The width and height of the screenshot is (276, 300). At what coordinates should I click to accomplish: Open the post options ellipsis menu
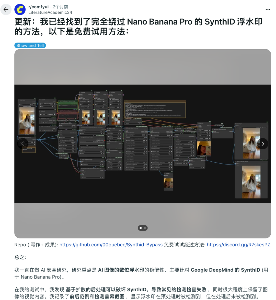click(268, 9)
